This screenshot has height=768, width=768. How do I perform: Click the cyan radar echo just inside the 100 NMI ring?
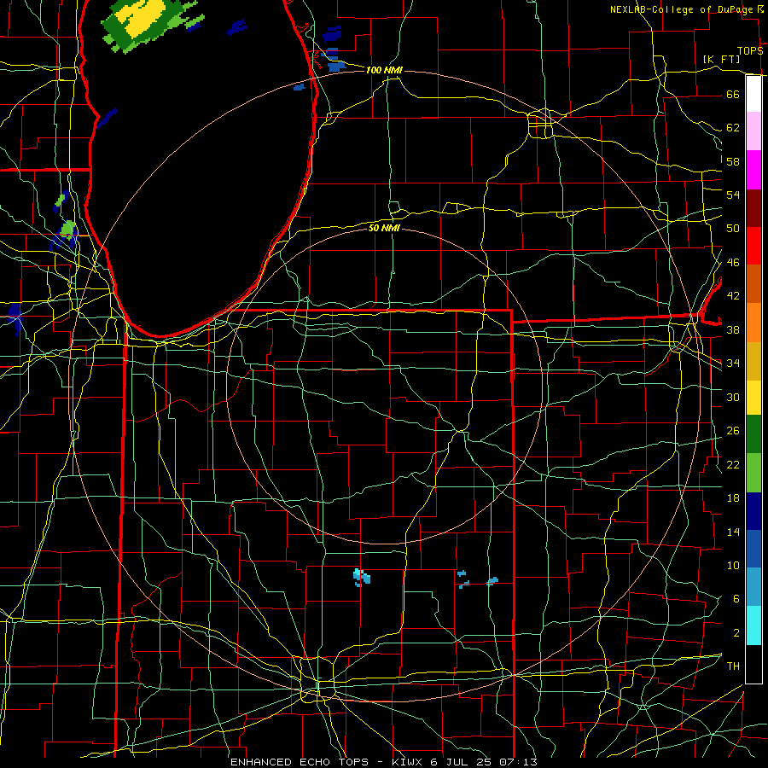coord(362,578)
